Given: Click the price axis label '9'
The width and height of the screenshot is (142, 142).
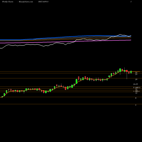Looking at the screenshot, I should 136,98.
